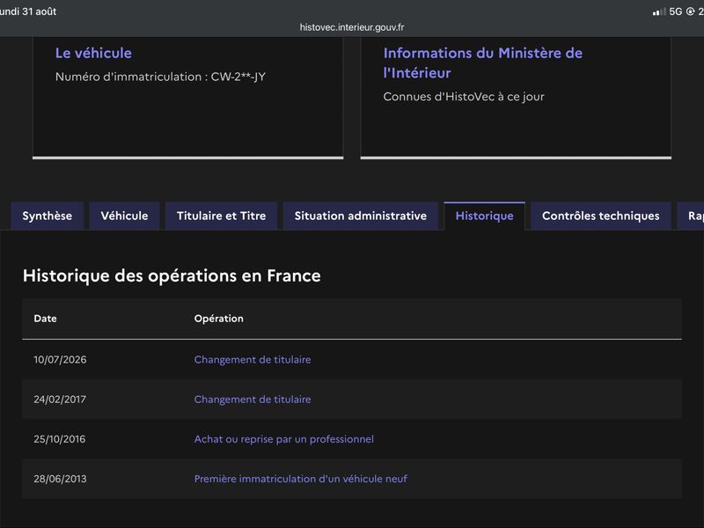Open the Situation administrative tab
The image size is (704, 528).
pyautogui.click(x=361, y=216)
